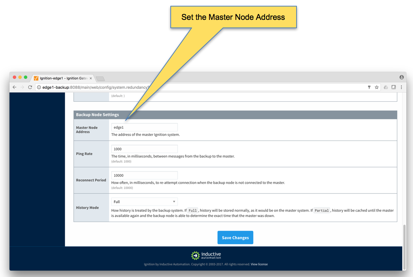Reload the page with the refresh icon
The image size is (413, 277).
pos(30,87)
